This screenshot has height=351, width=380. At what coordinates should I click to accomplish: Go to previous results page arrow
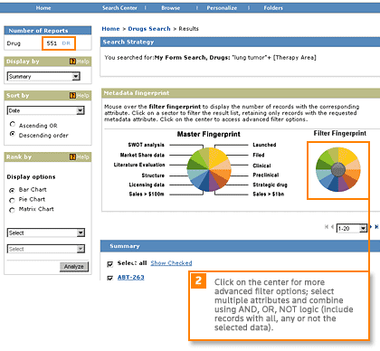[332, 226]
